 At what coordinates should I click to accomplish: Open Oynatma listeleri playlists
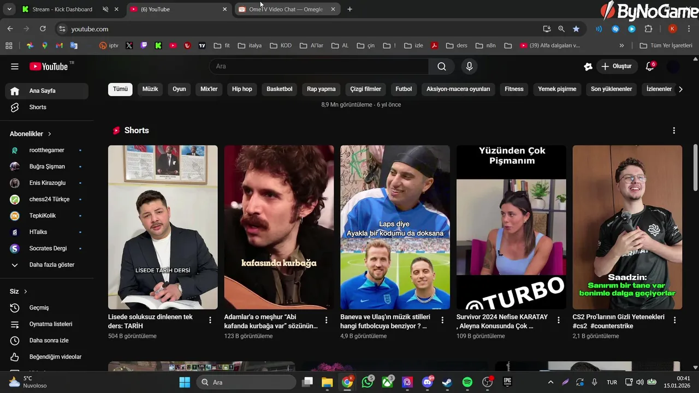47,324
